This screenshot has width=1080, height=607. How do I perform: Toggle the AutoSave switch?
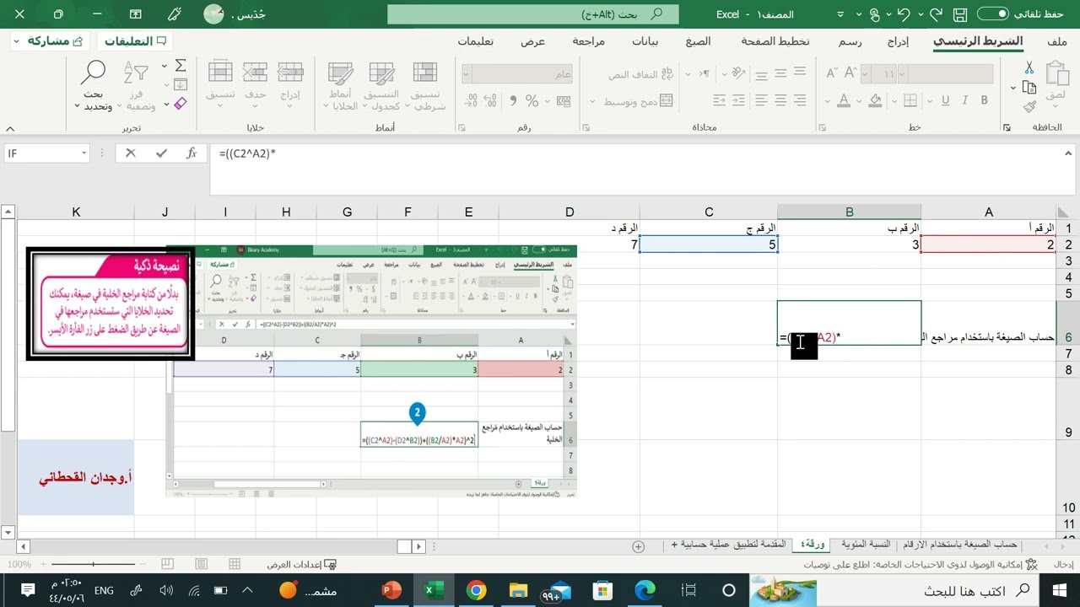[992, 14]
